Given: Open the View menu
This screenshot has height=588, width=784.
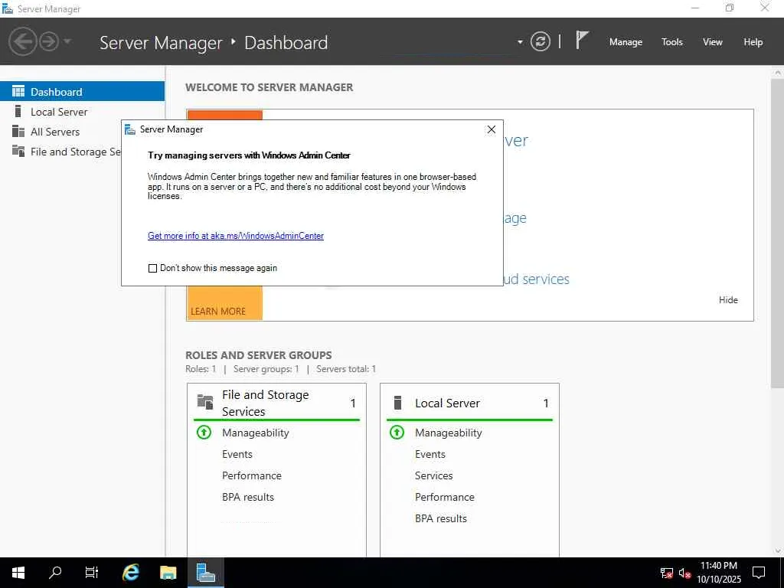Looking at the screenshot, I should 713,42.
